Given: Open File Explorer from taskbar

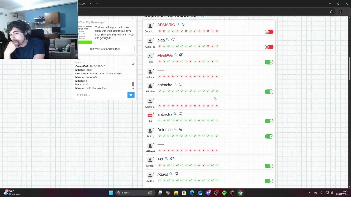Looking at the screenshot, I should pos(176,193).
